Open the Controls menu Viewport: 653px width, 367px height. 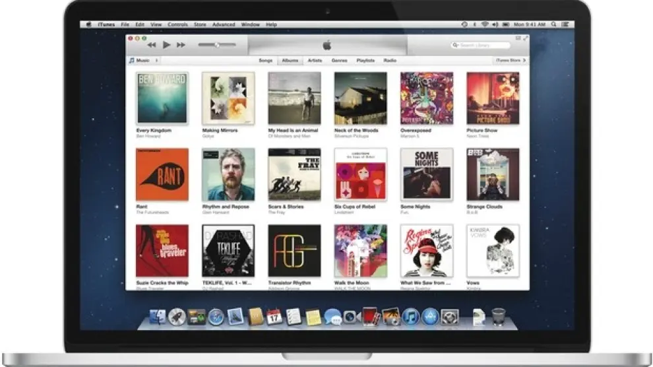tap(177, 24)
